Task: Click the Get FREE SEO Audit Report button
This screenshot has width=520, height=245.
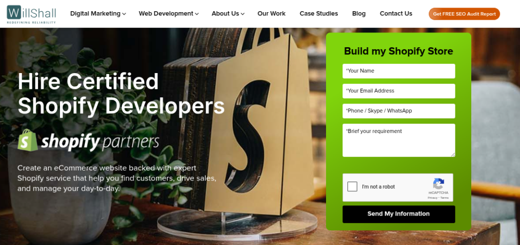Action: [464, 14]
